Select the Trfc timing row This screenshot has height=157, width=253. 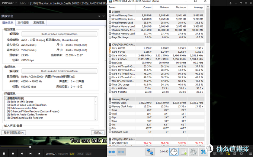(x=156, y=128)
